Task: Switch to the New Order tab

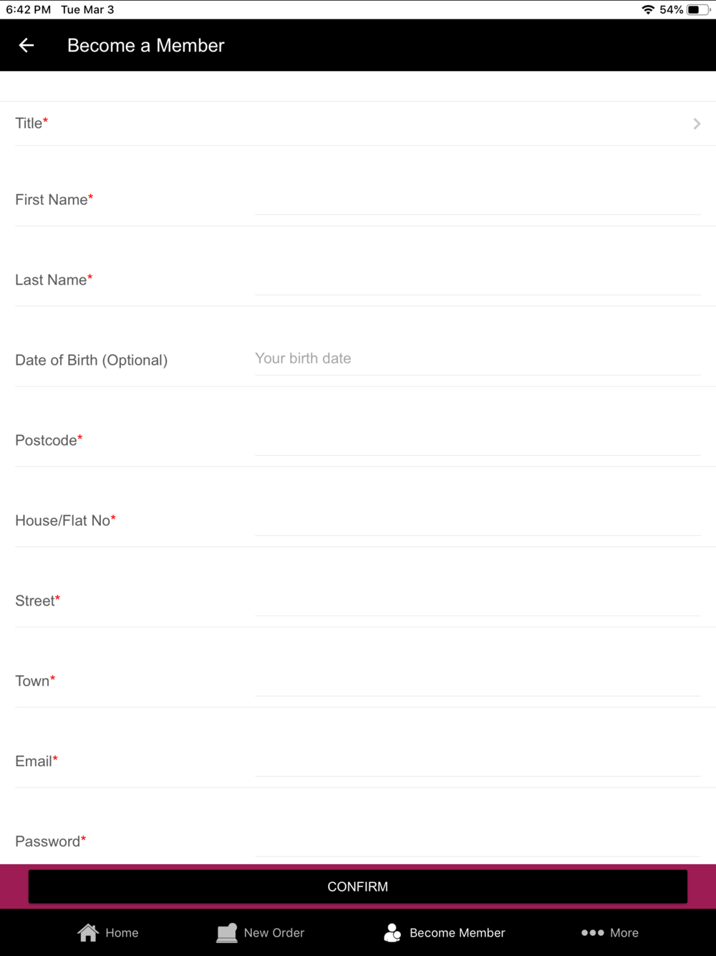Action: tap(261, 932)
